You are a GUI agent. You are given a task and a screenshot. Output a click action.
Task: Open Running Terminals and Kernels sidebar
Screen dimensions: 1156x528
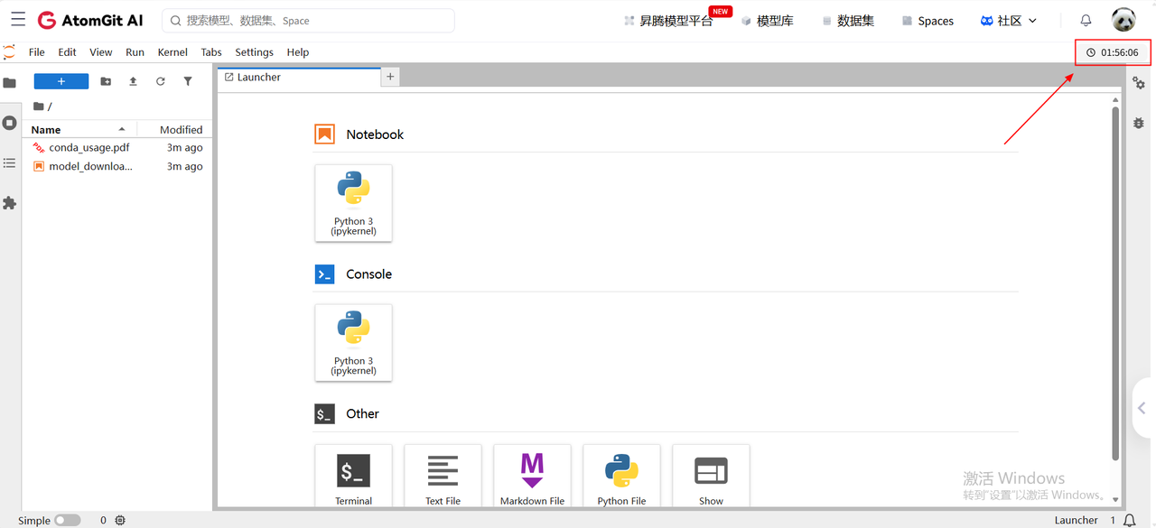point(10,123)
